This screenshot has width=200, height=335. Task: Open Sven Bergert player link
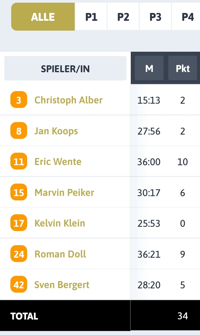[62, 285]
